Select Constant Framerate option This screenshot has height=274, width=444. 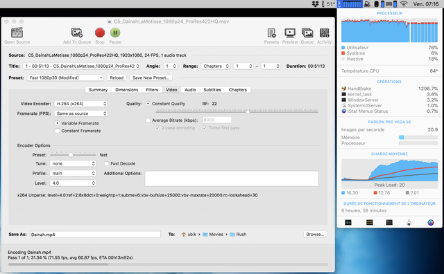58,131
